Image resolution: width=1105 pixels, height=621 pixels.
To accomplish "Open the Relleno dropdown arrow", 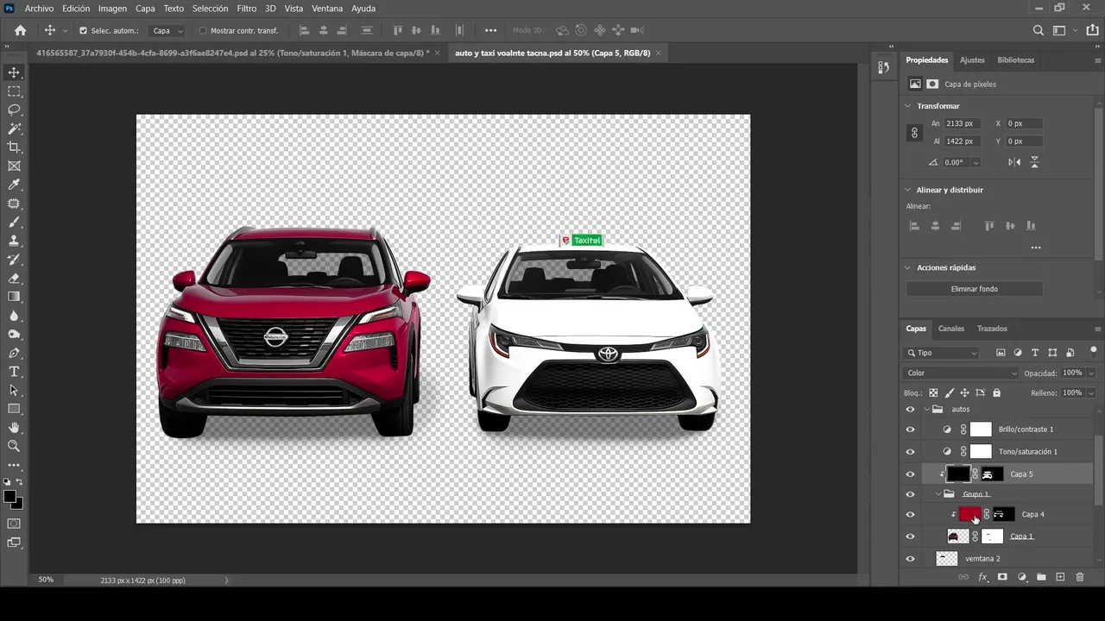I will coord(1091,392).
